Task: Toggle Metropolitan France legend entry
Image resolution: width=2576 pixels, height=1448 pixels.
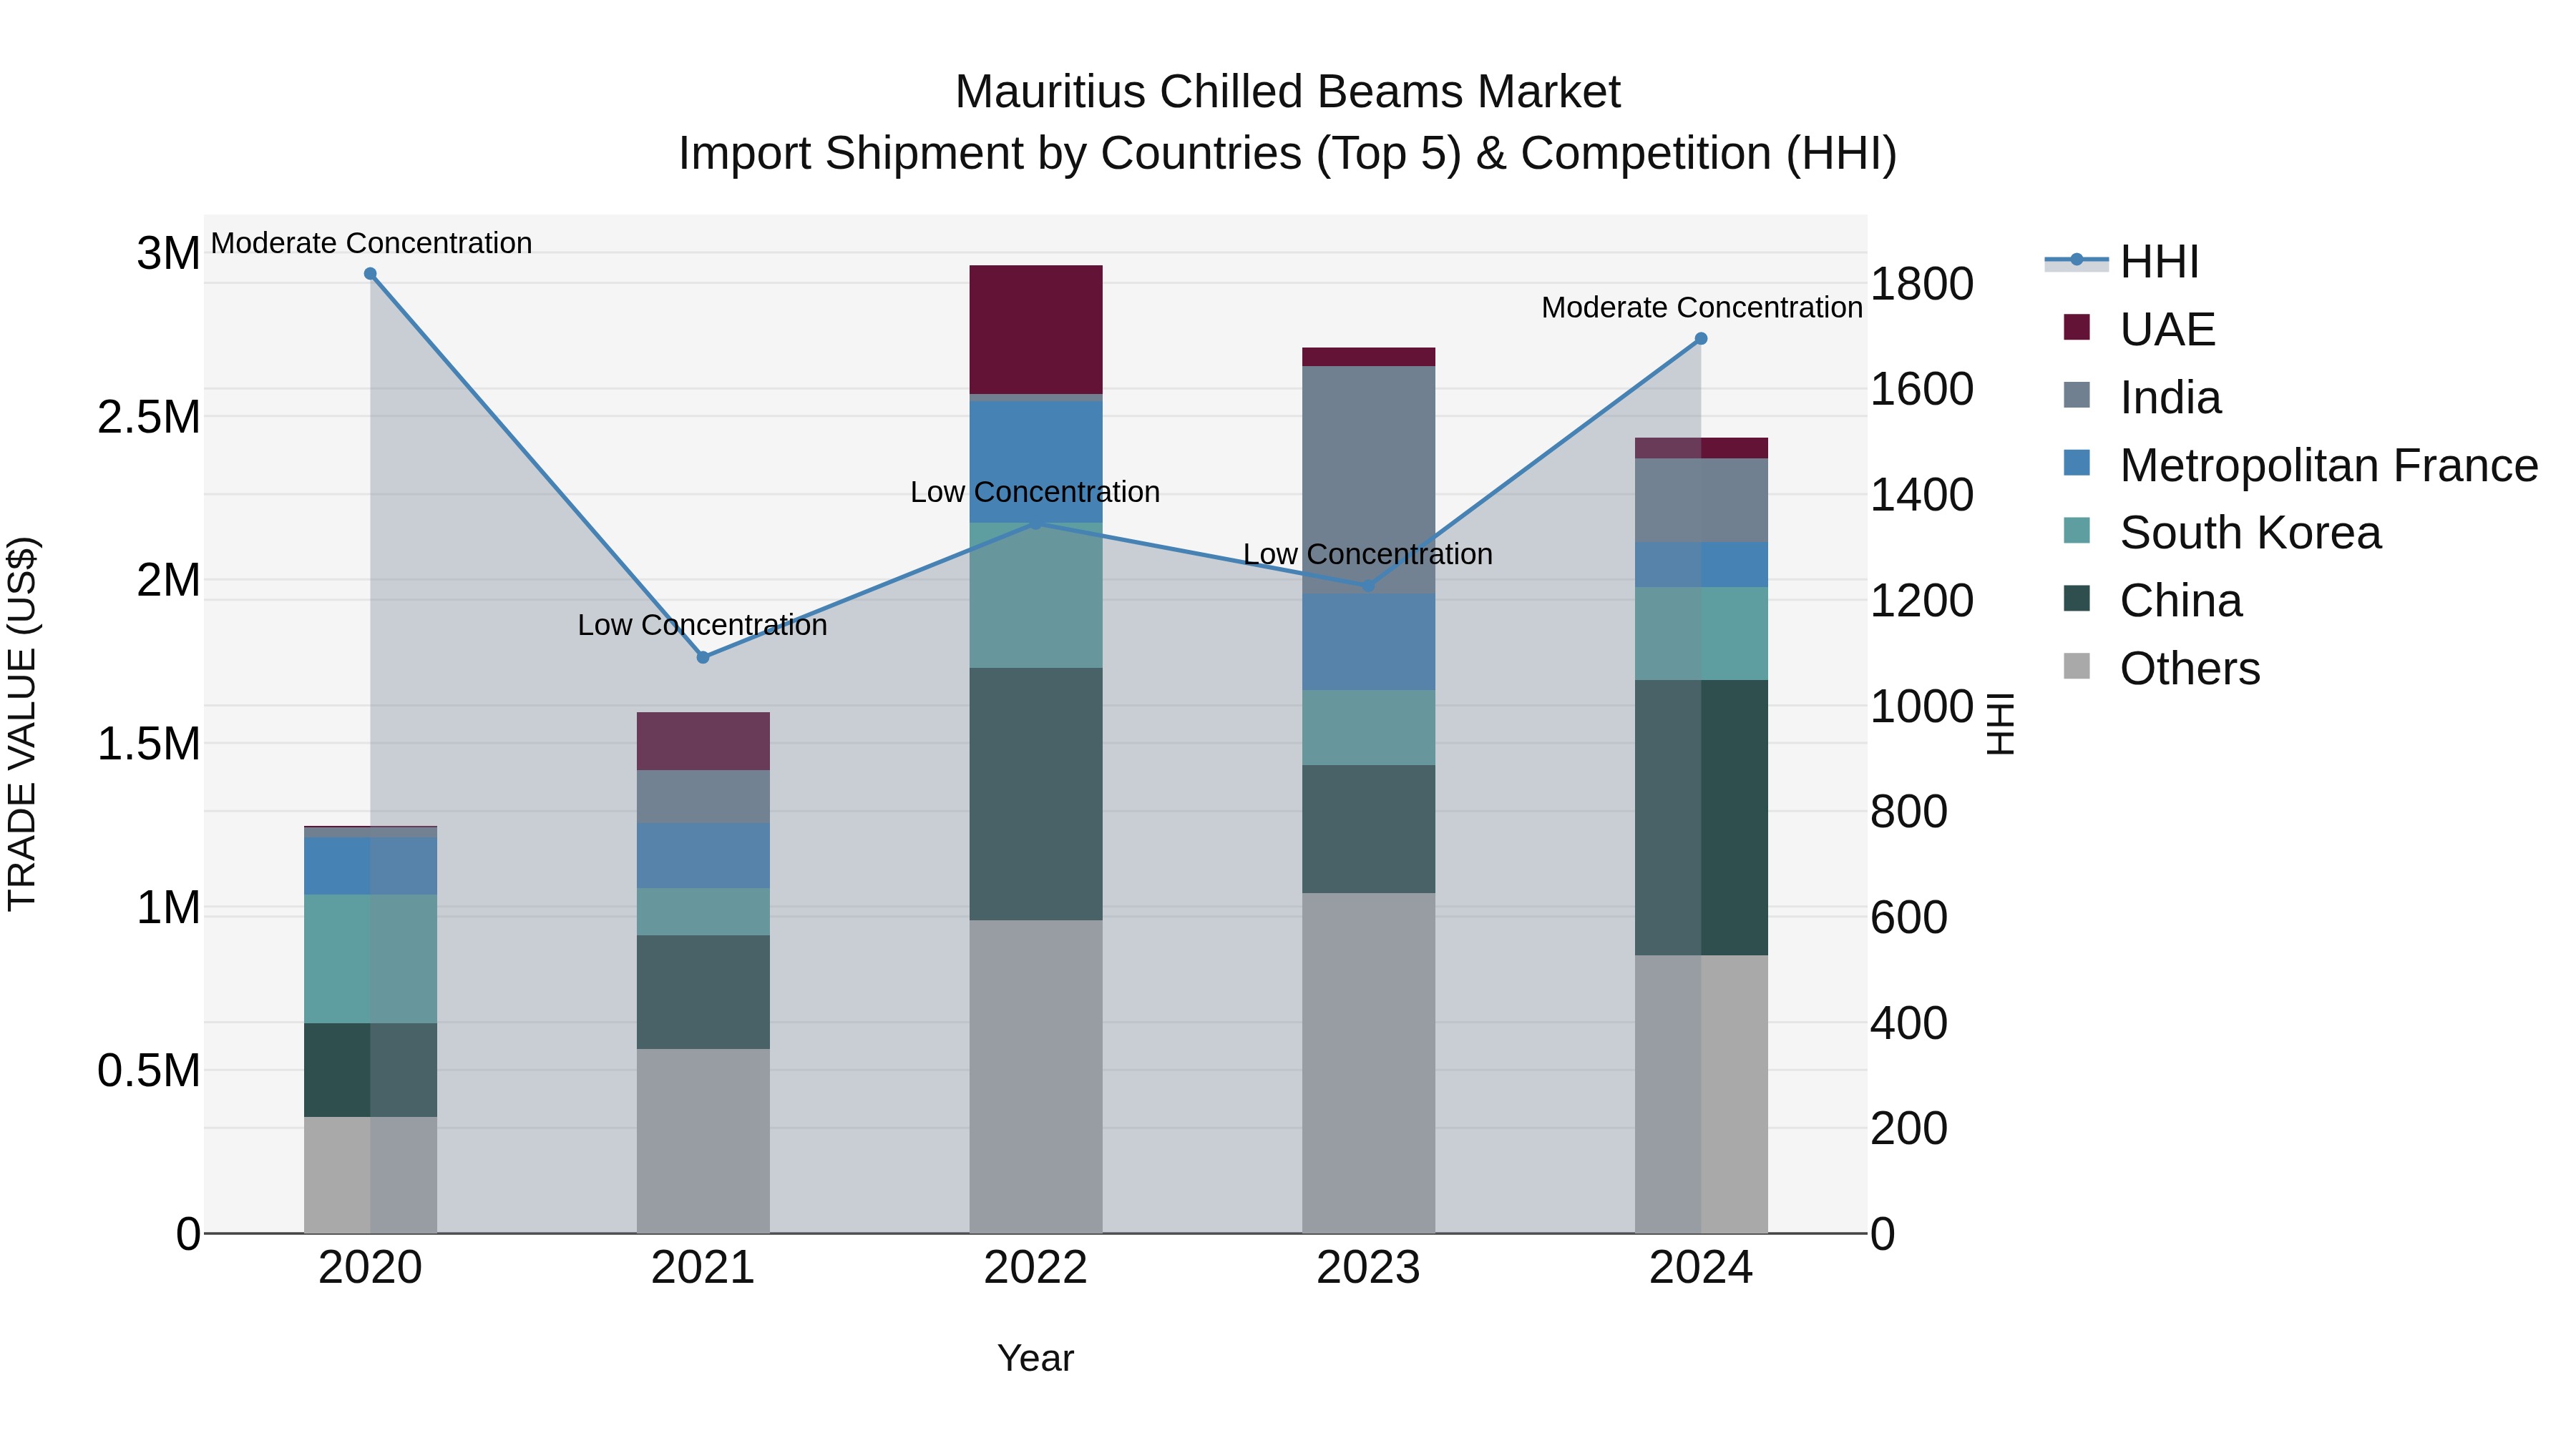Action: 2300,465
